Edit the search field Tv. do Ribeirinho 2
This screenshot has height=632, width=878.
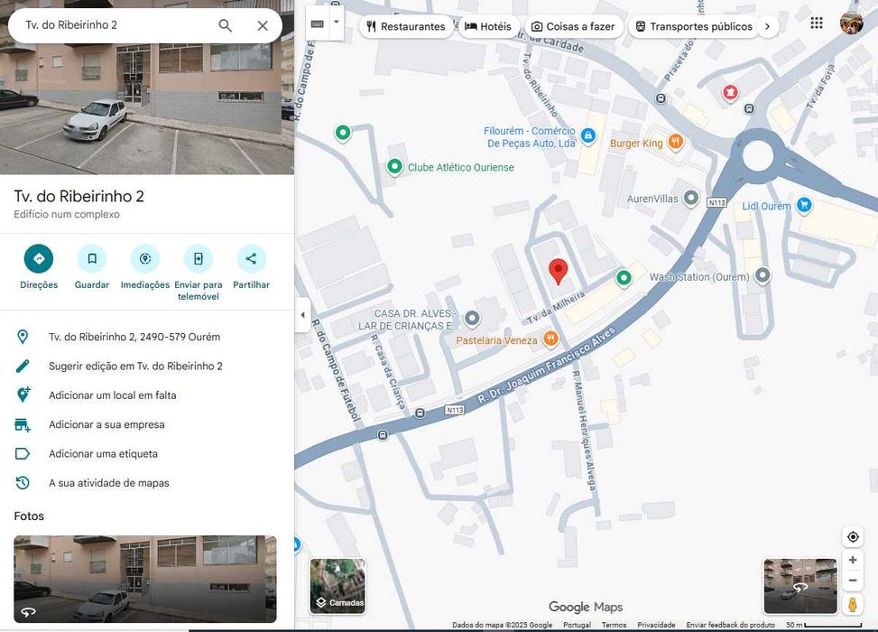coord(116,25)
